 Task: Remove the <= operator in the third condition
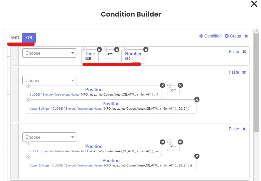181,142
